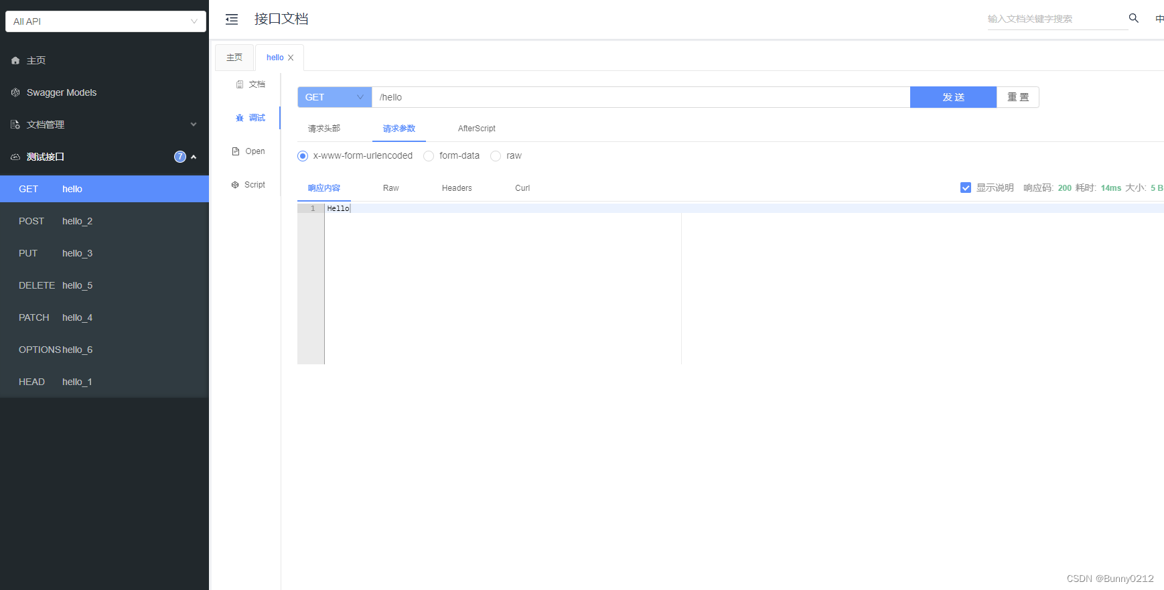Image resolution: width=1164 pixels, height=590 pixels.
Task: Open the Raw response tab
Action: coord(391,188)
